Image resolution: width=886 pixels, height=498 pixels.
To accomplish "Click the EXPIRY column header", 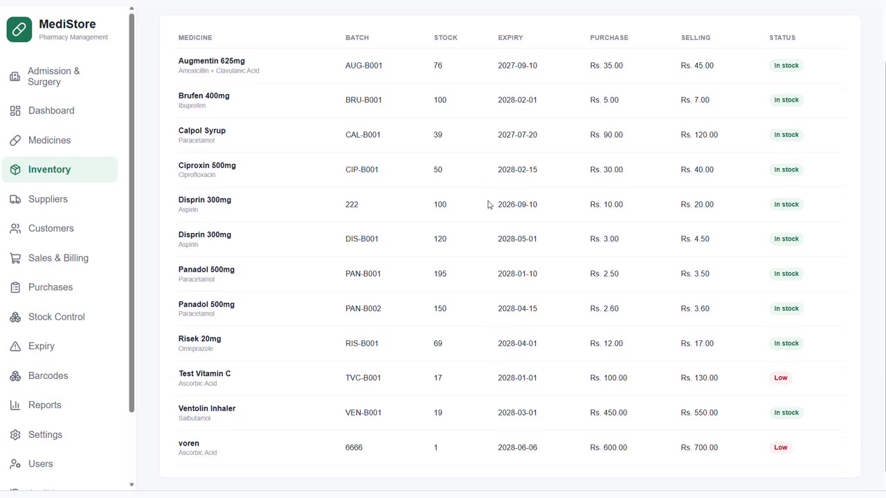I will point(510,37).
